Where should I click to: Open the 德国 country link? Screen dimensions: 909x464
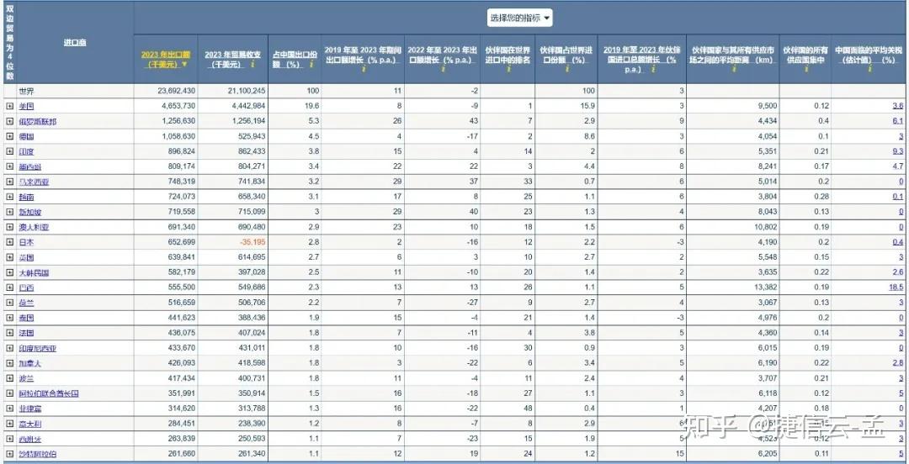[x=27, y=137]
